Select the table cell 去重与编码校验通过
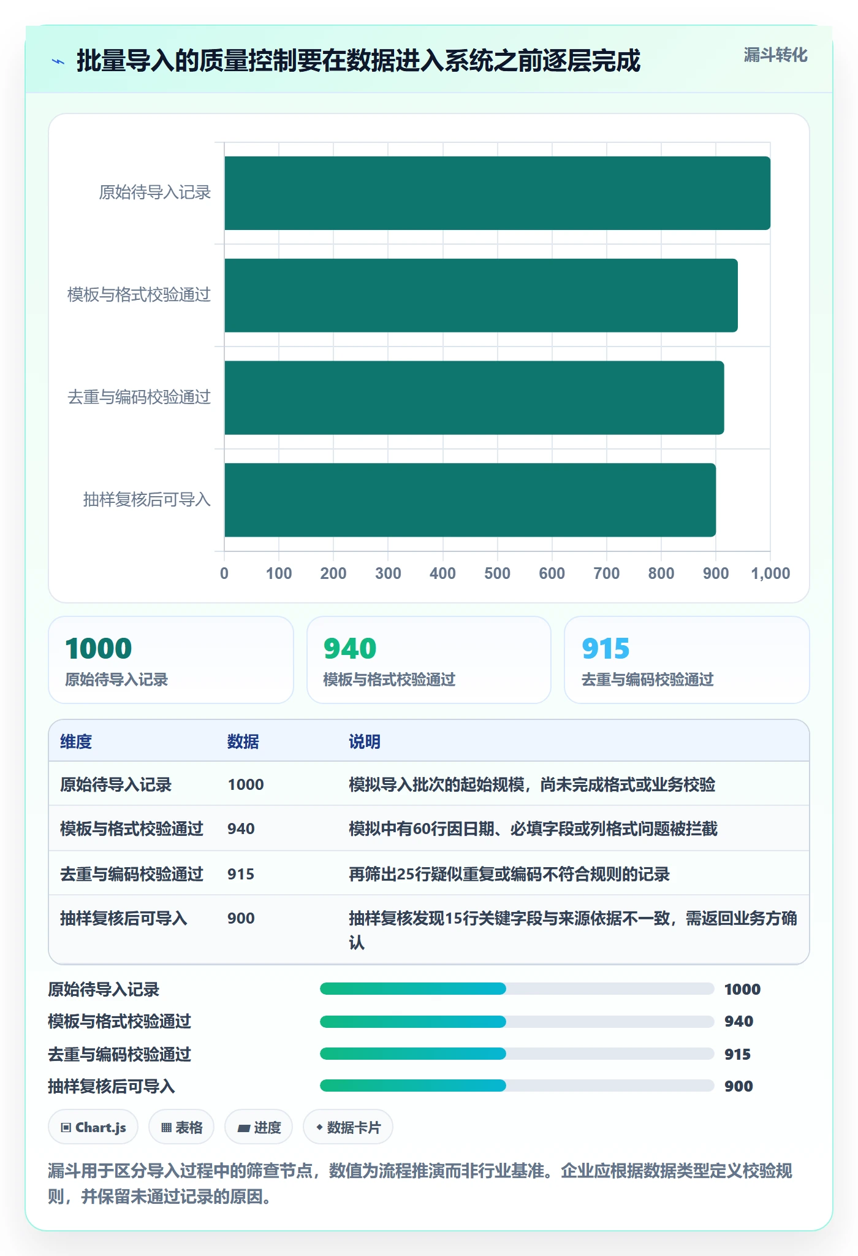This screenshot has height=1256, width=858. 132,874
